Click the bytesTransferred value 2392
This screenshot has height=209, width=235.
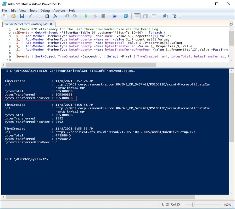pyautogui.click(x=59, y=118)
